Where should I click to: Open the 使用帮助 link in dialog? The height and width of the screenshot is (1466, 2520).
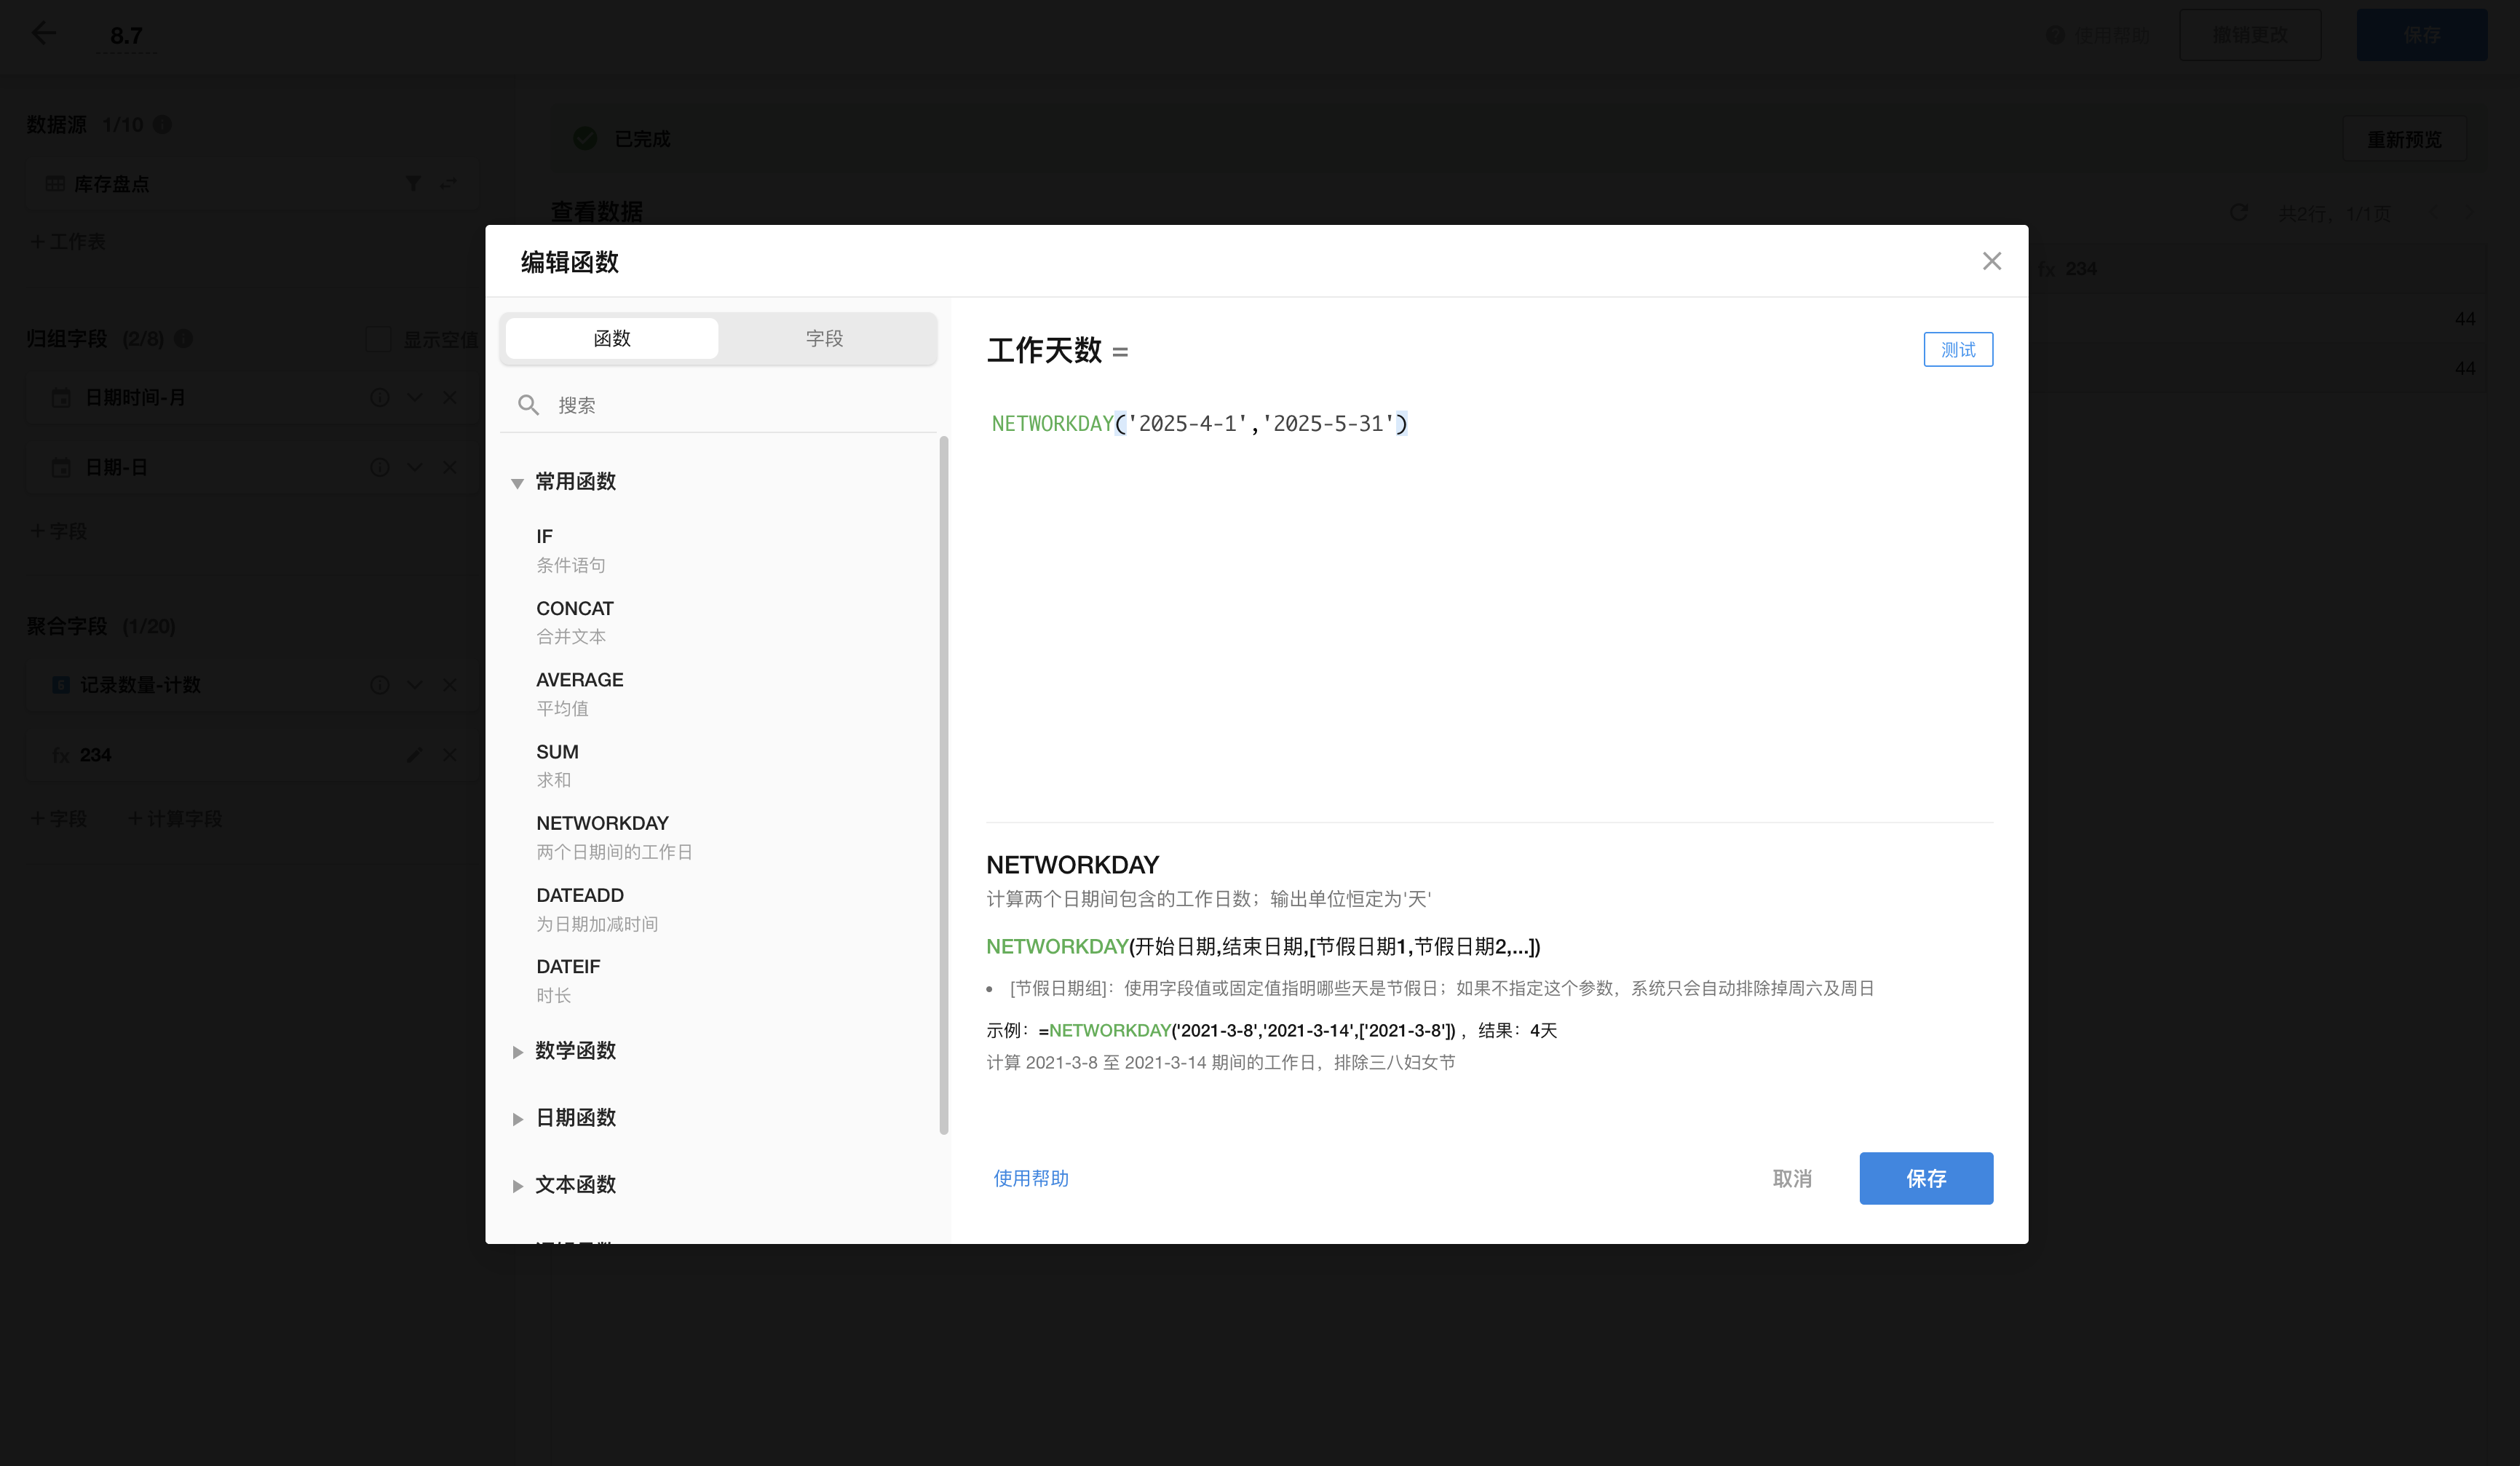tap(1030, 1178)
